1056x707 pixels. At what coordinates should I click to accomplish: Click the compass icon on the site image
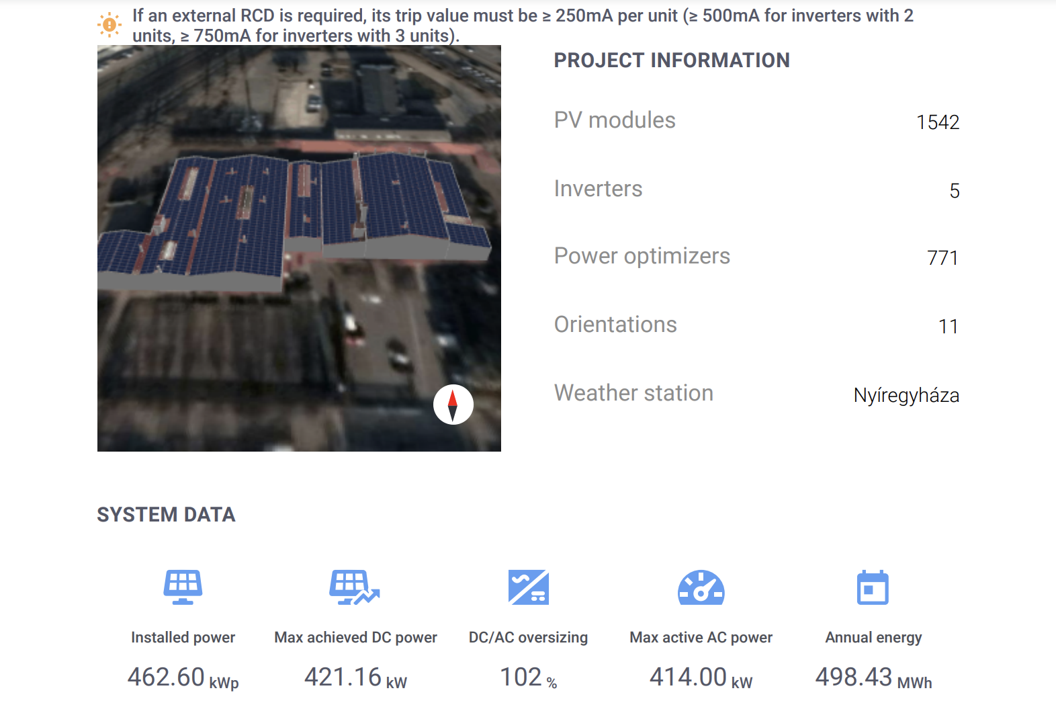pos(453,405)
